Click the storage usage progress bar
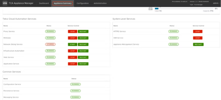221x100 pixels. coord(184,9)
